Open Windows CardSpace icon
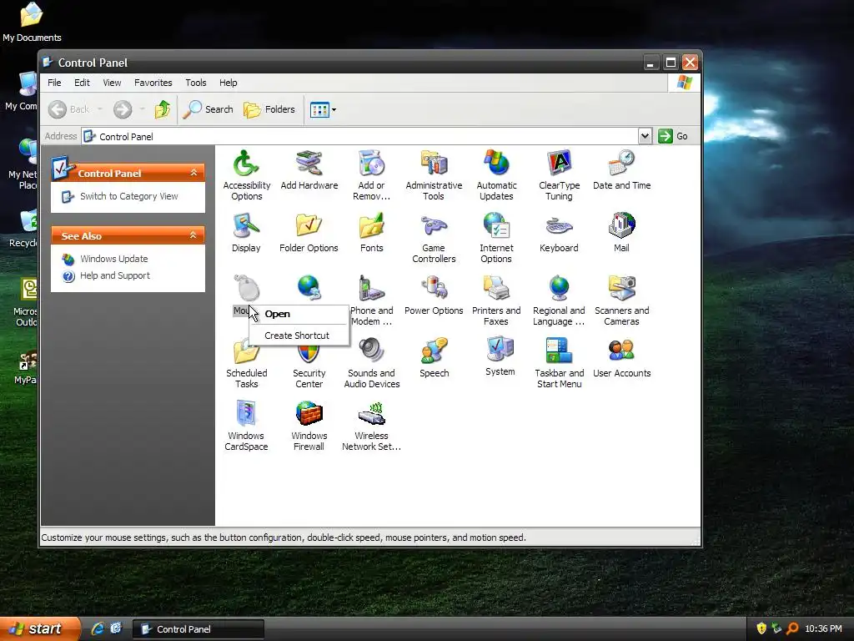The image size is (854, 641). click(246, 426)
